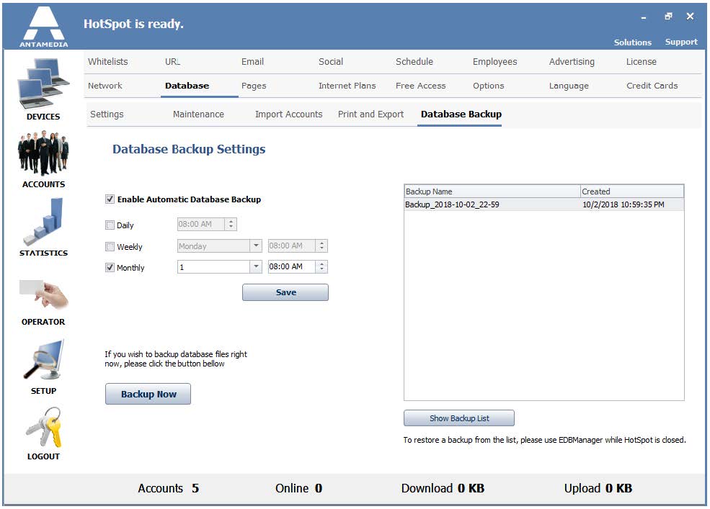Click the Antamedia logo

pyautogui.click(x=43, y=26)
